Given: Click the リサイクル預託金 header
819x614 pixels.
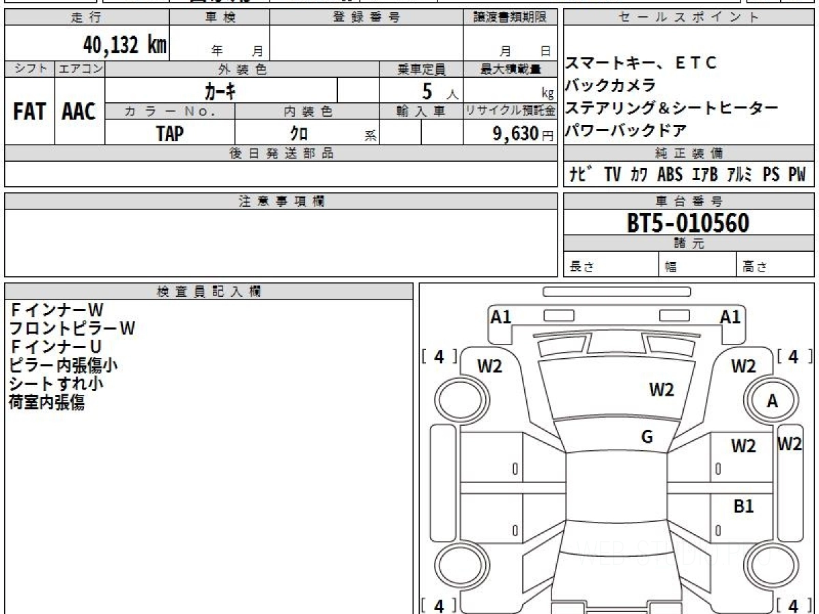Looking at the screenshot, I should coord(511,111).
